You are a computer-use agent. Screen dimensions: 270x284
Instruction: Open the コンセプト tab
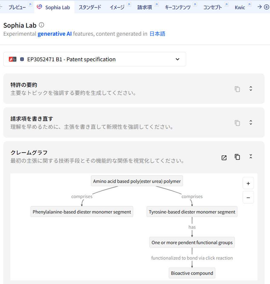[212, 8]
